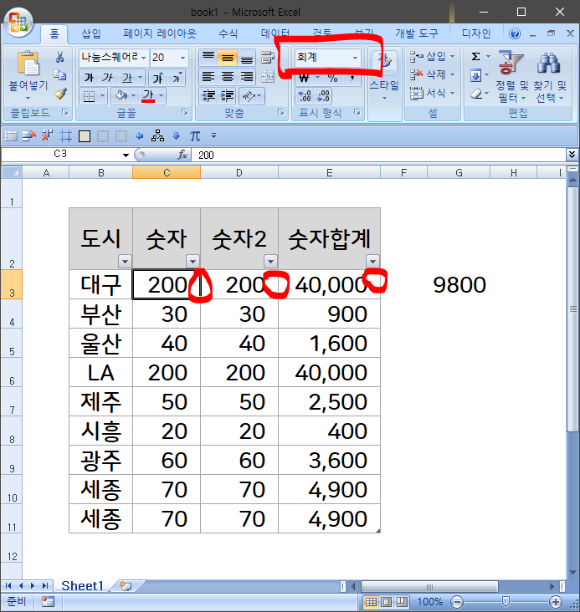Open filter dropdown for 도시 column
The height and width of the screenshot is (612, 580).
pyautogui.click(x=125, y=261)
